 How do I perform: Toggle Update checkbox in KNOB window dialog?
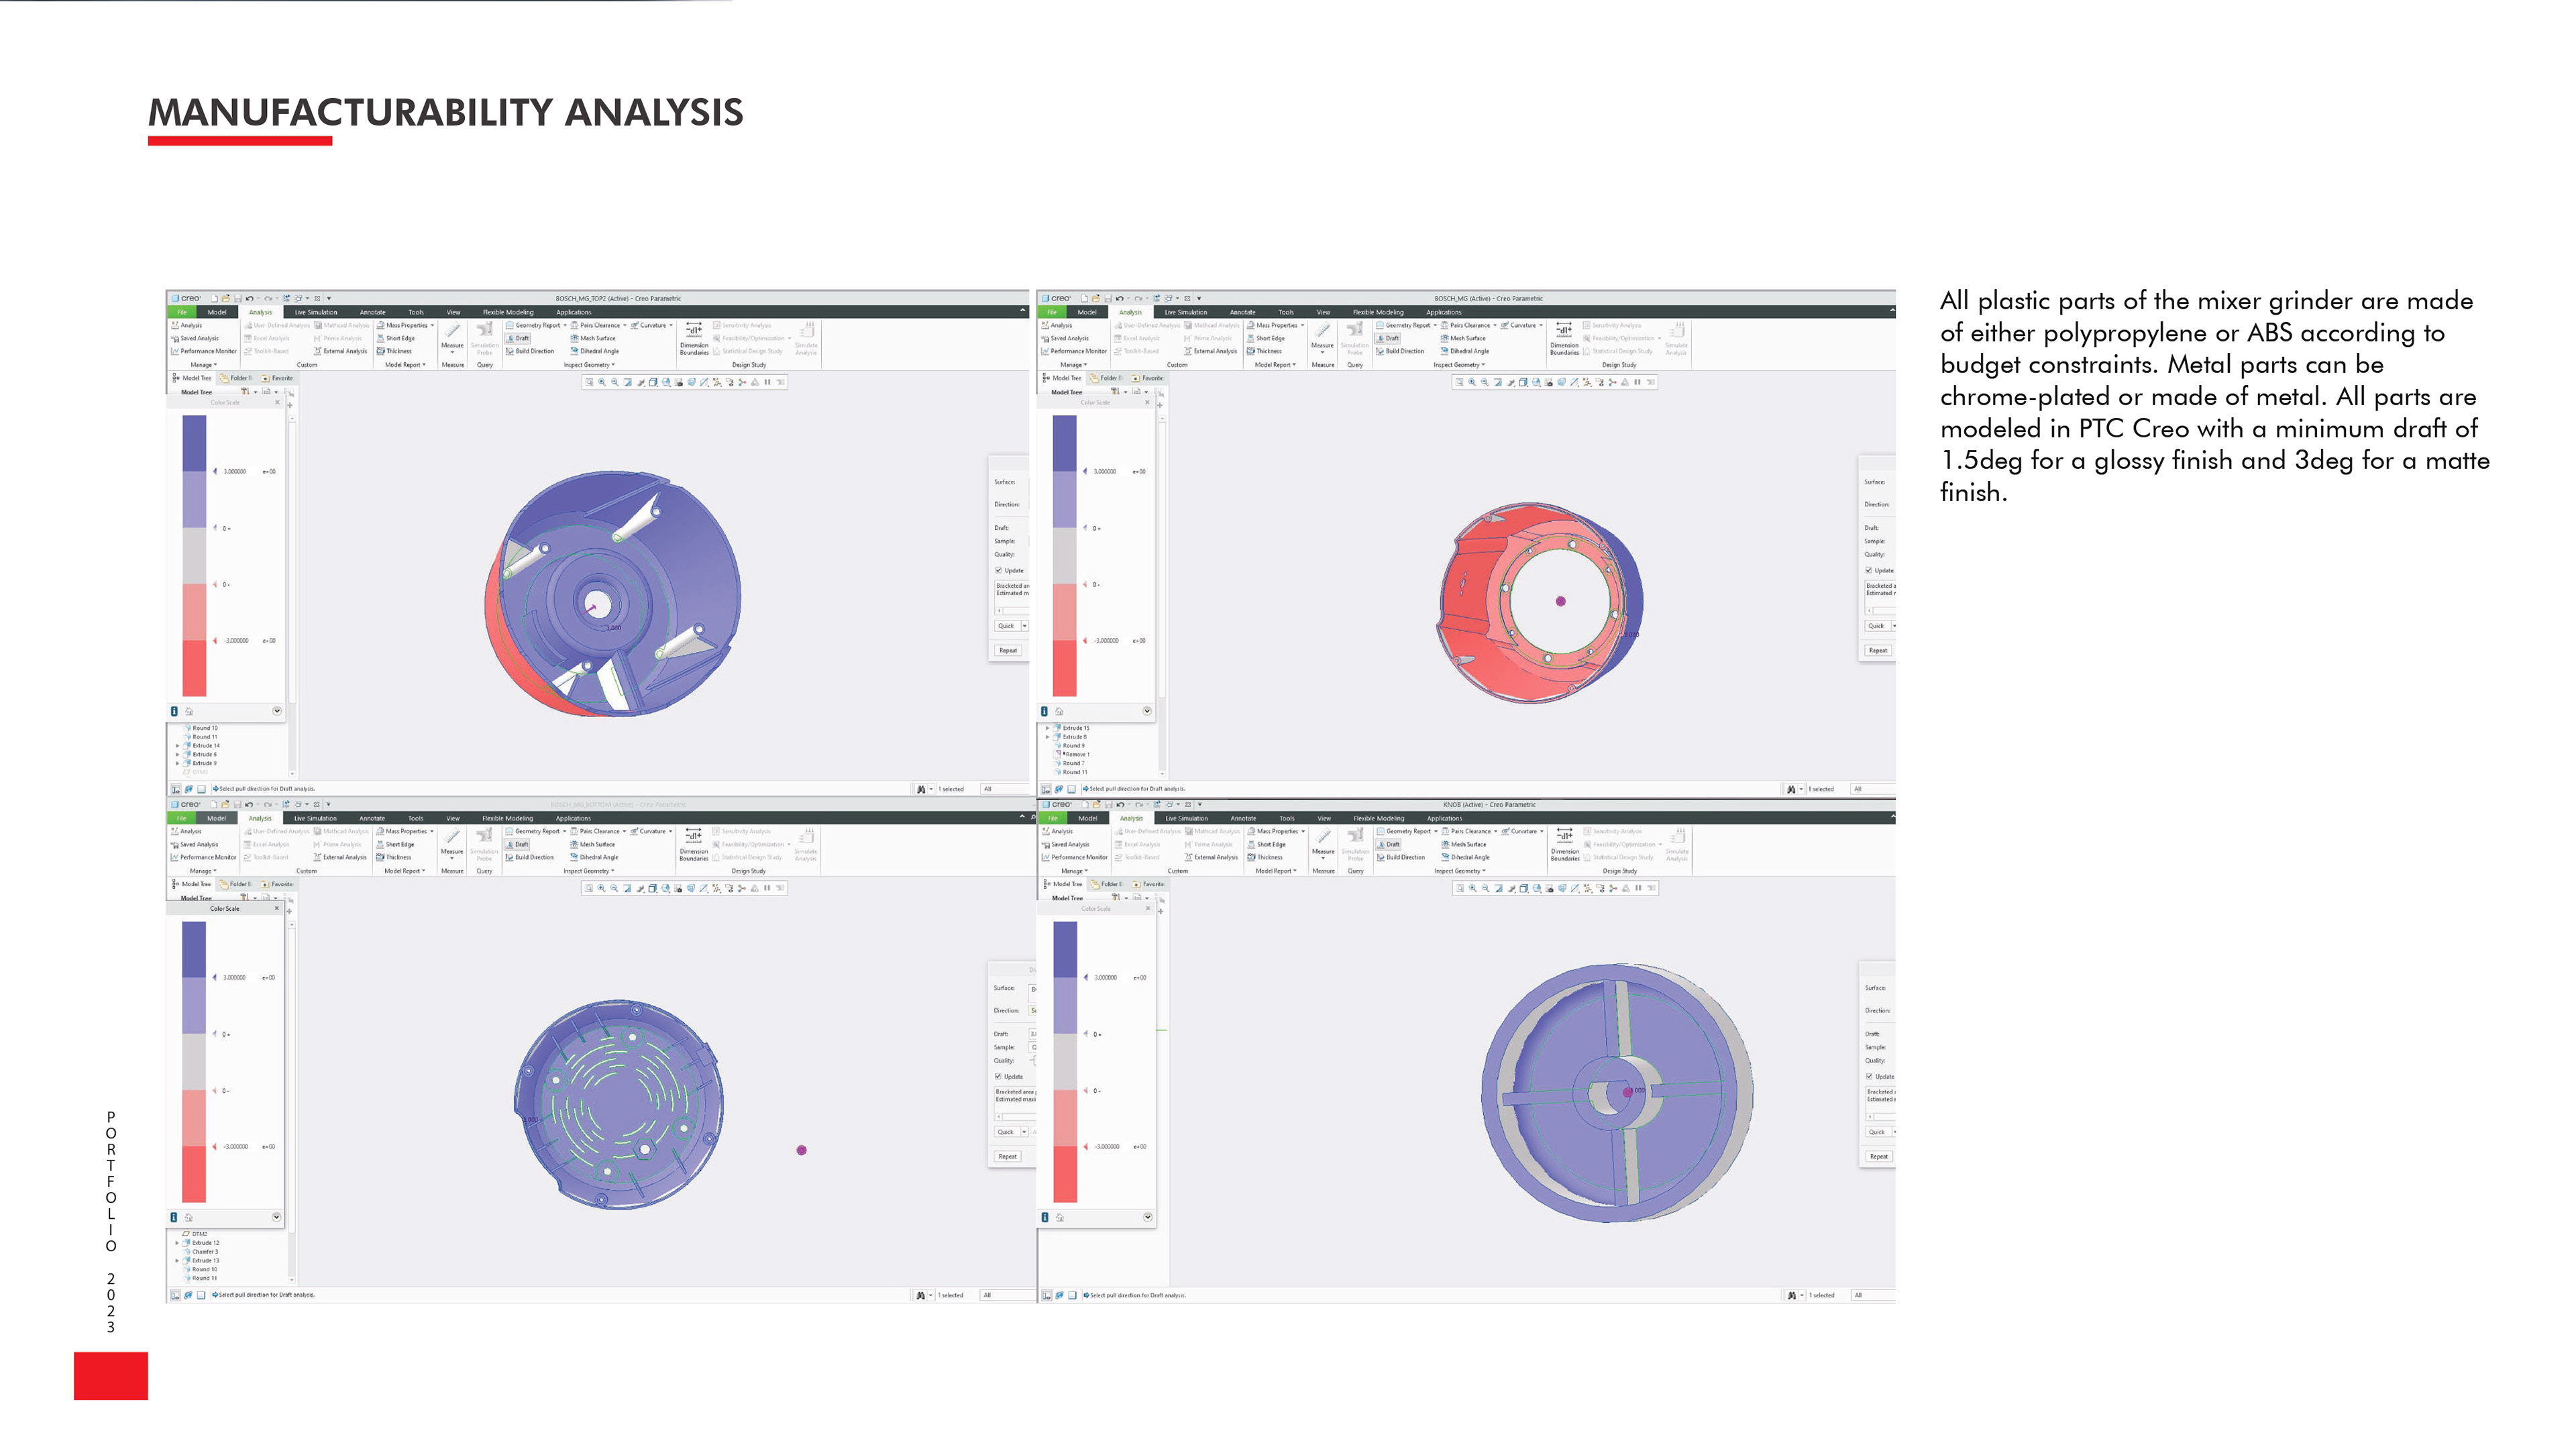coord(1869,1076)
